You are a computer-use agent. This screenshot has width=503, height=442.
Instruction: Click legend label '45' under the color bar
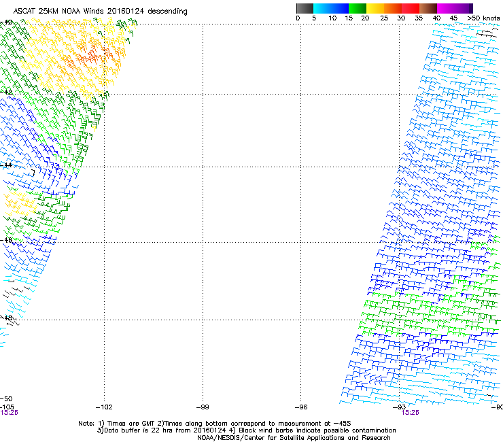click(453, 18)
